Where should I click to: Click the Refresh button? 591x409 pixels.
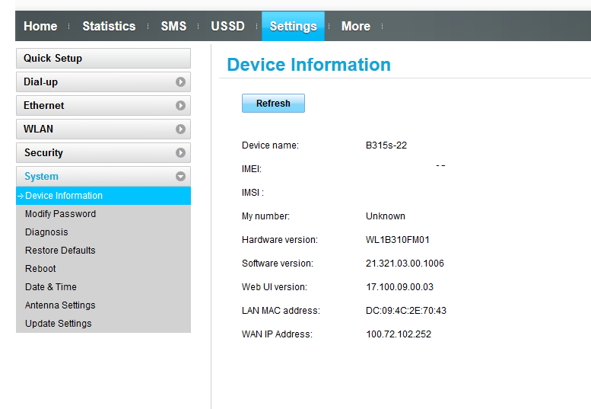pyautogui.click(x=273, y=104)
